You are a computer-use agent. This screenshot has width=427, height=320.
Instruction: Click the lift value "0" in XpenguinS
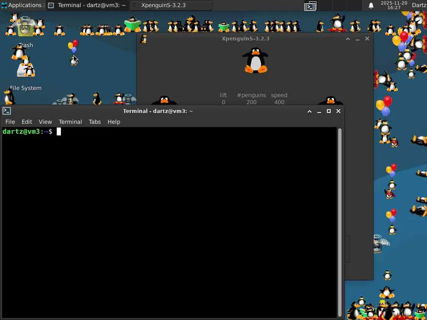224,102
